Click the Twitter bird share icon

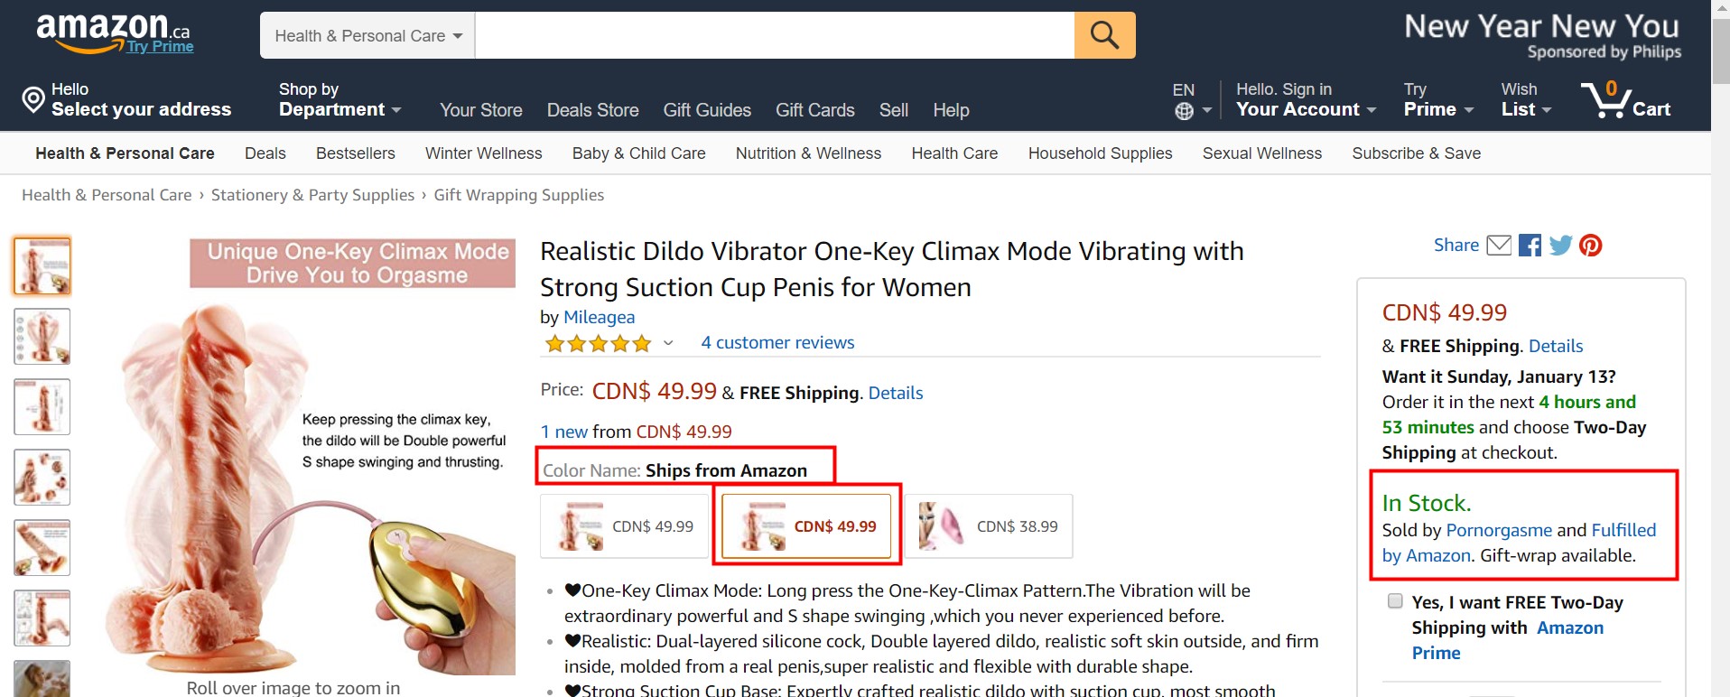point(1560,245)
